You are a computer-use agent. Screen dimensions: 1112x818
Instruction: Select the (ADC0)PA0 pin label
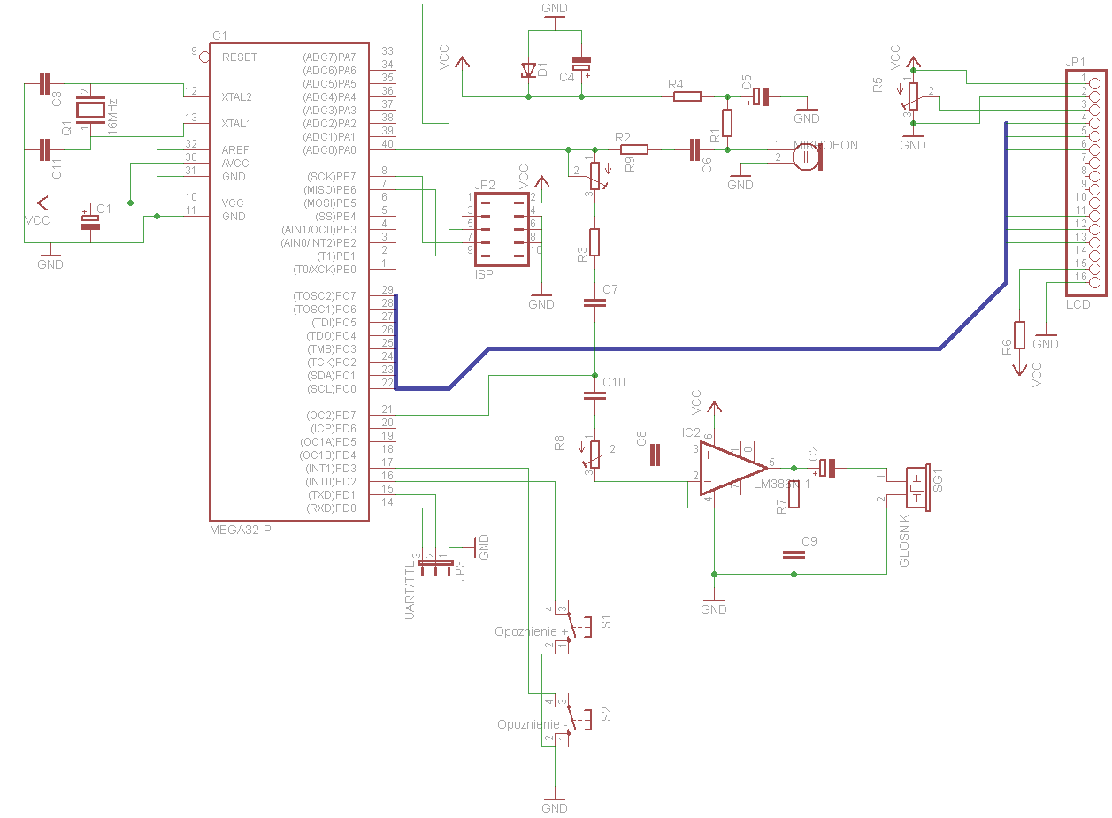(x=329, y=149)
